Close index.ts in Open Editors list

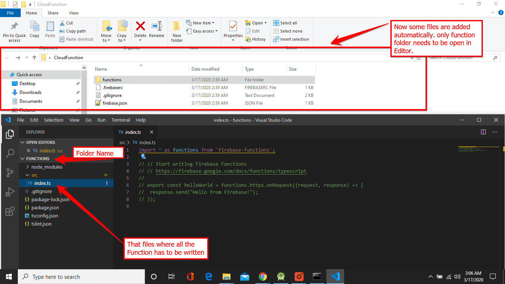(28, 151)
